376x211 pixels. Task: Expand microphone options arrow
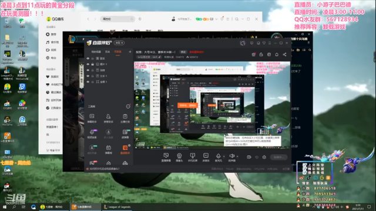(x=224, y=156)
